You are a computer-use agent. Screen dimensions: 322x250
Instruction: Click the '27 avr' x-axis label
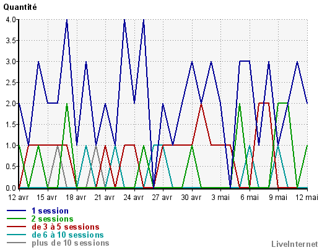coord(162,198)
